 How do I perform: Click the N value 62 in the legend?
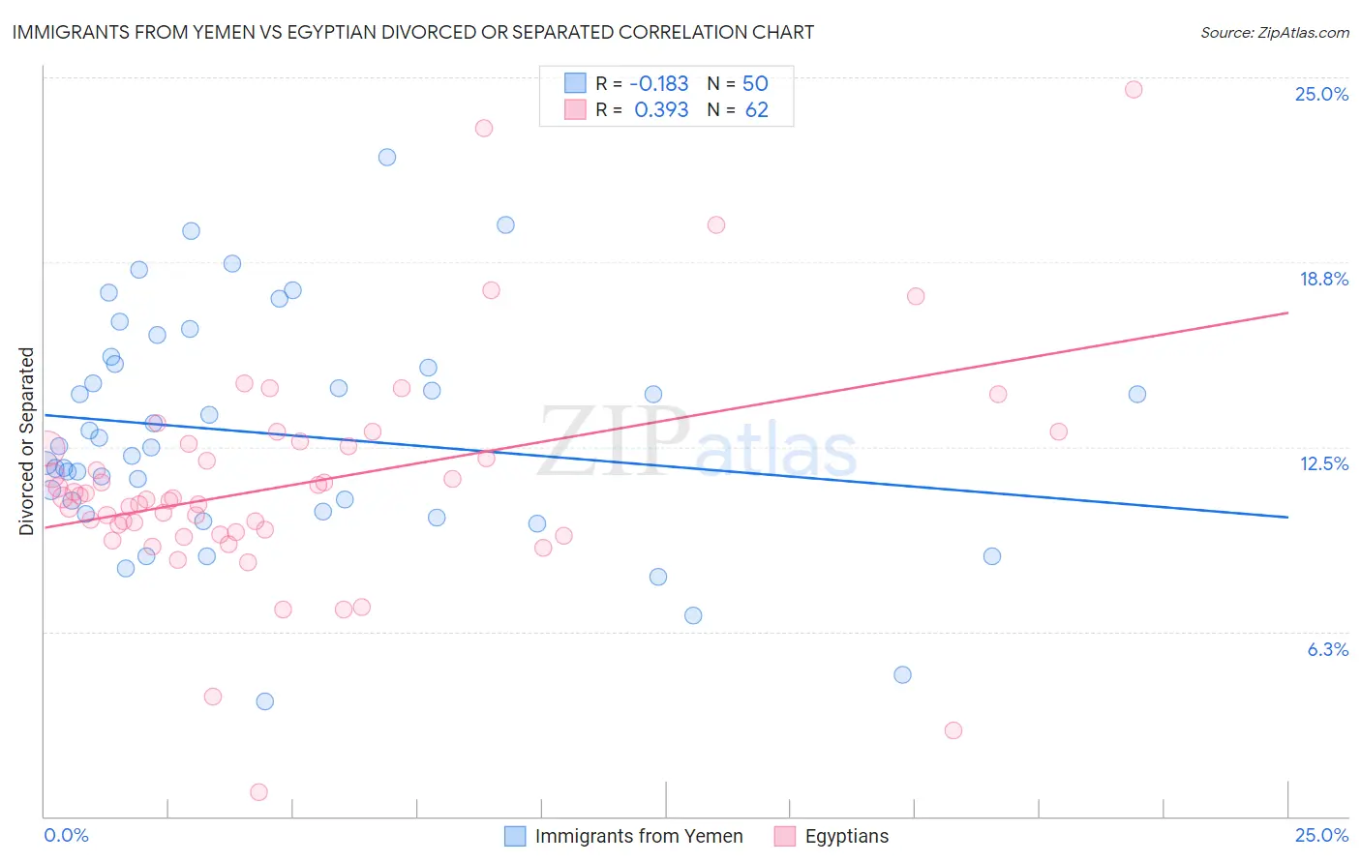pos(757,109)
